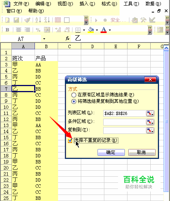
Task: Toggle 选择不重复的记录 checkbox
Action: 70,141
